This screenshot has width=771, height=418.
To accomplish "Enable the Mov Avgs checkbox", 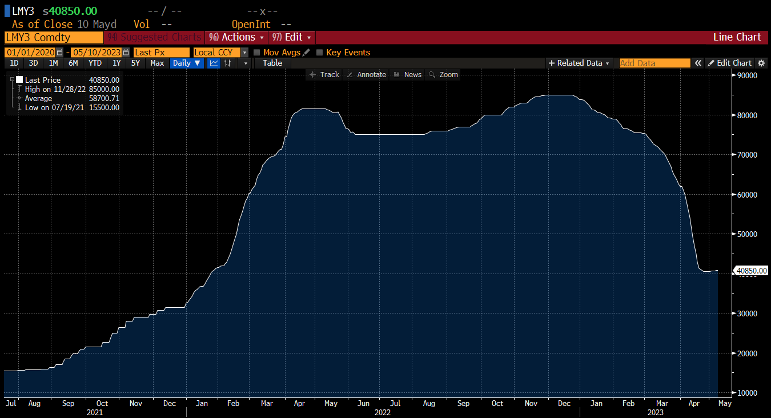I will 257,53.
